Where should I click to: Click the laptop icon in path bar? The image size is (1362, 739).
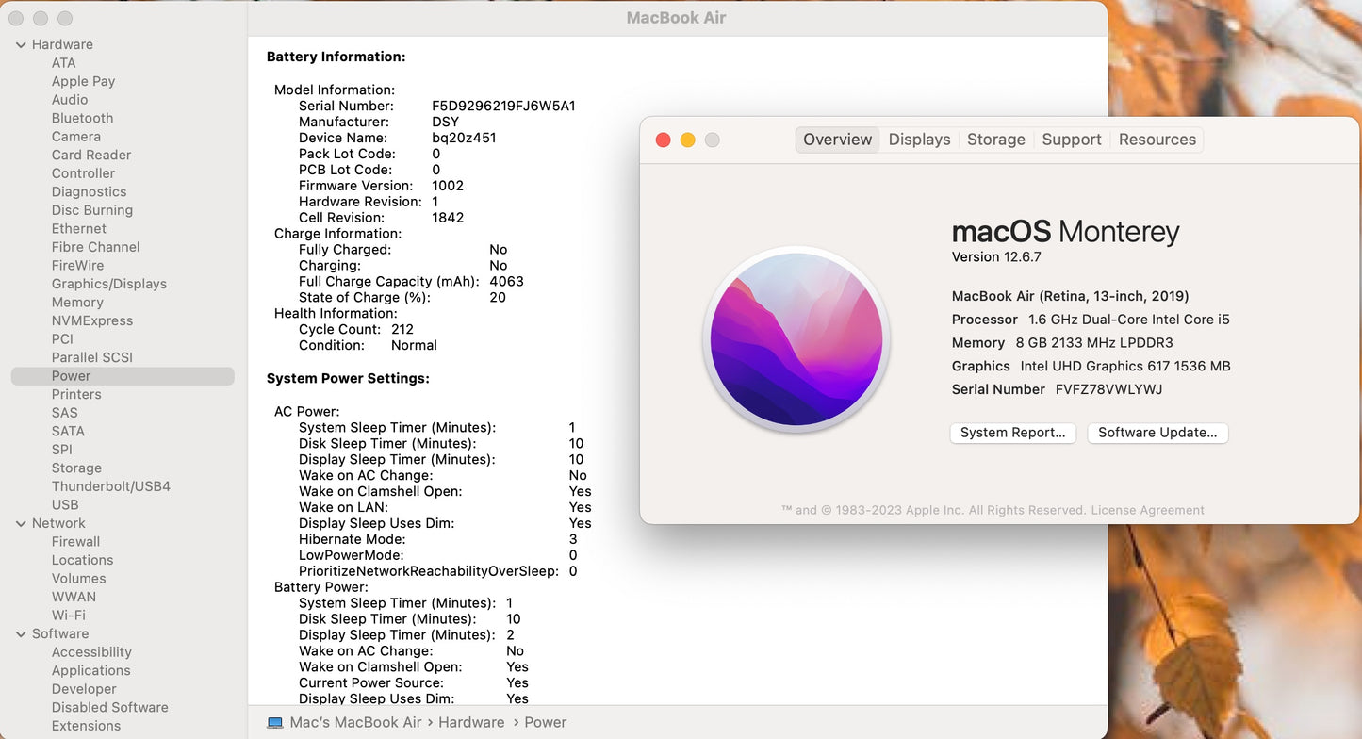pyautogui.click(x=275, y=723)
